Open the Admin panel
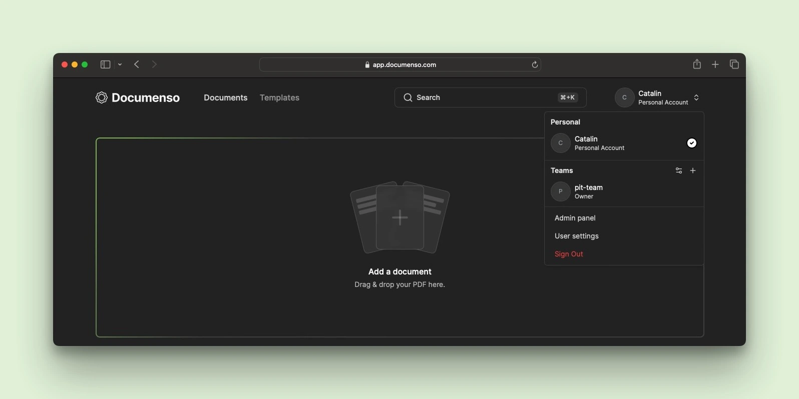Screen dimensions: 799x399 (x=575, y=218)
